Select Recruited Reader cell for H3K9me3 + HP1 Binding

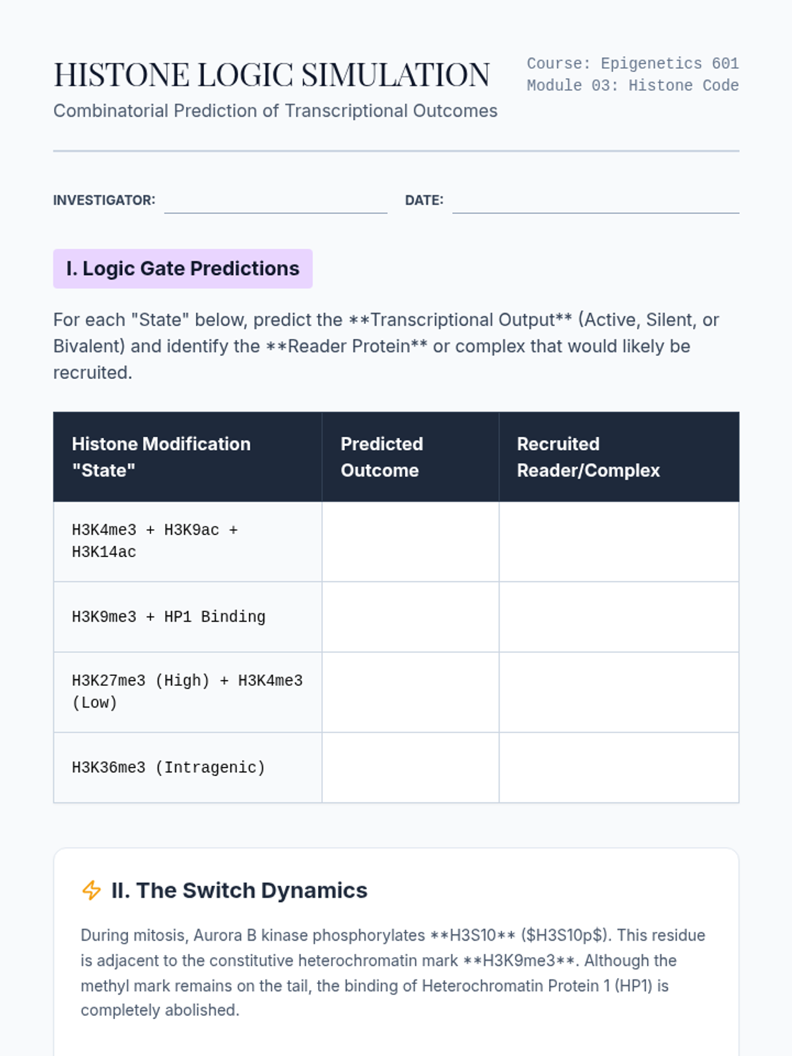(x=618, y=616)
